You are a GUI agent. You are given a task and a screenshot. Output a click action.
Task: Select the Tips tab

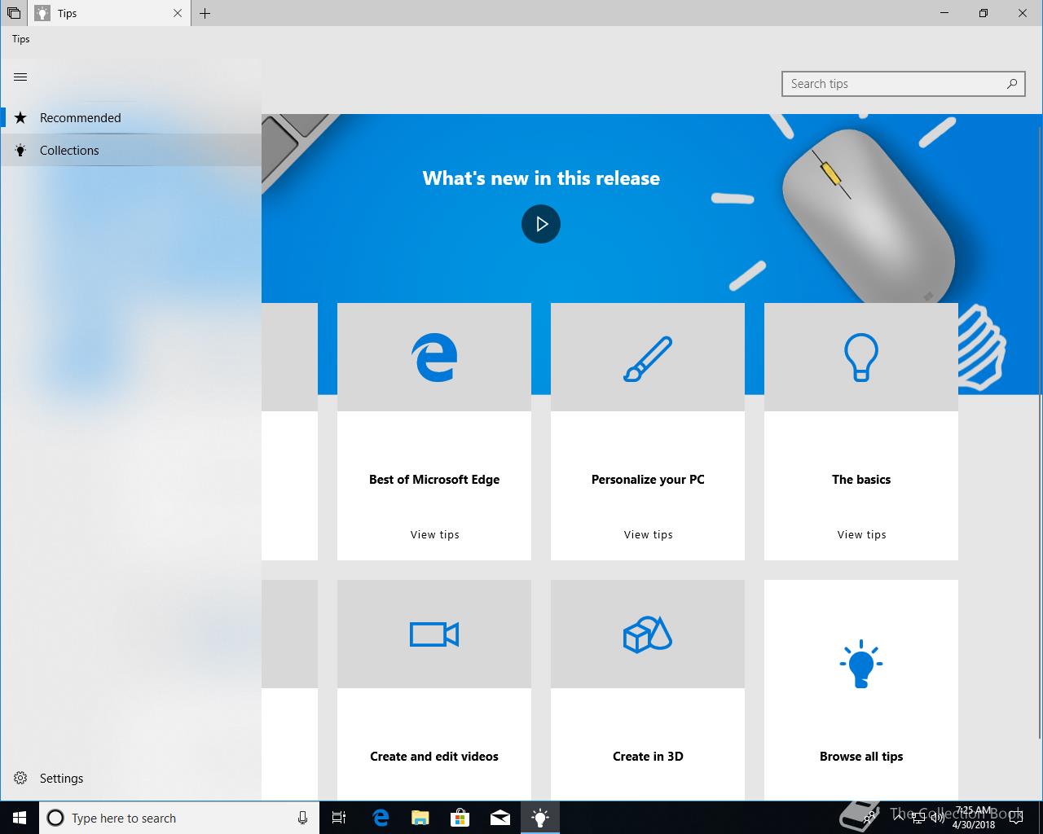coord(109,13)
